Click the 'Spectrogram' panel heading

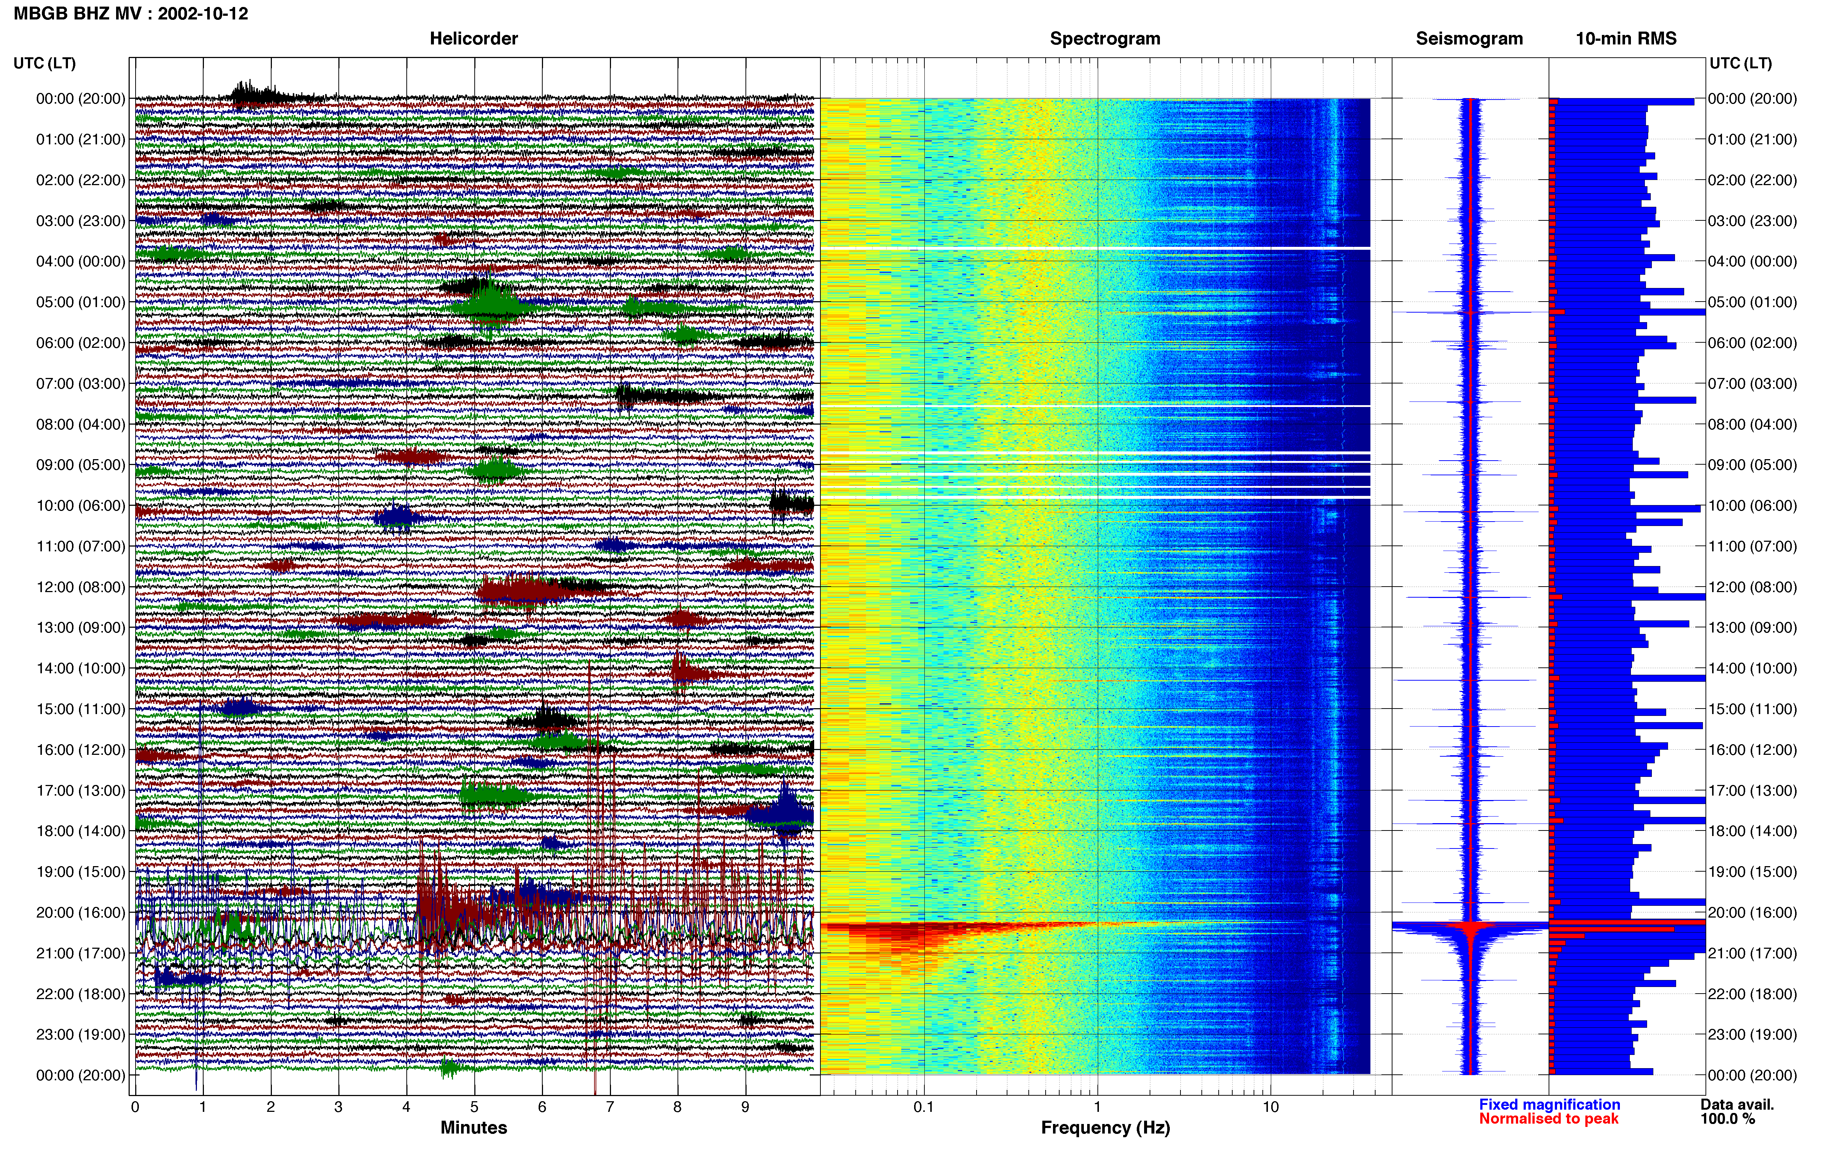point(1105,39)
